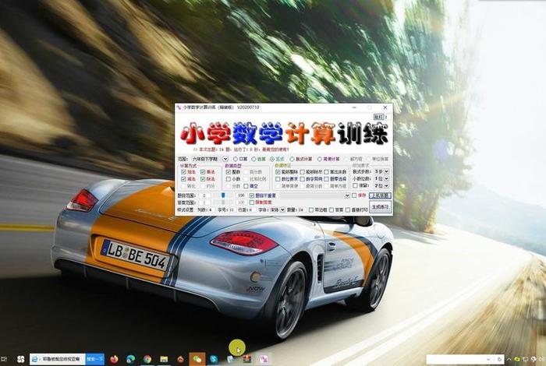Open WeChat from the taskbar
546x366 pixels.
[x=197, y=359]
